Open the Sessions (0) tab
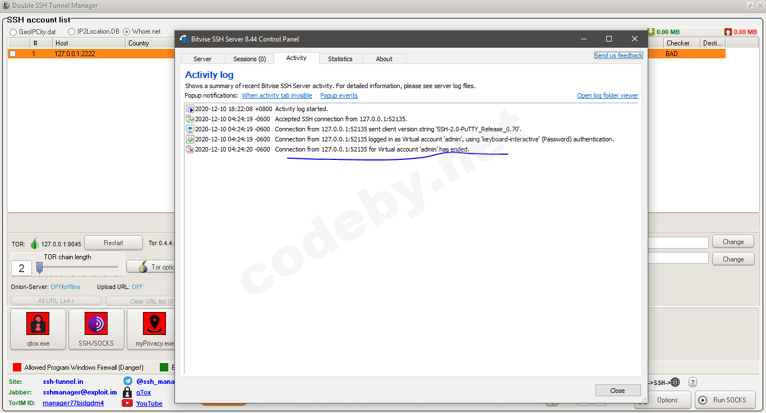 tap(250, 59)
